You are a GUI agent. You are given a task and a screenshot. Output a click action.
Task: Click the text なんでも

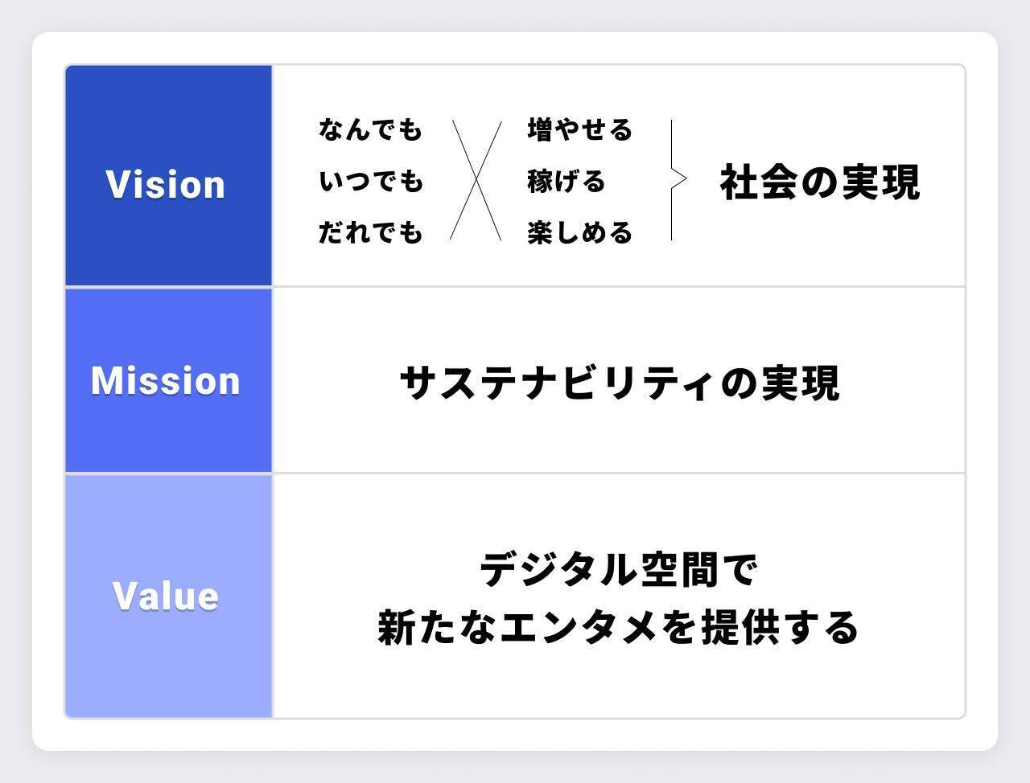(370, 129)
